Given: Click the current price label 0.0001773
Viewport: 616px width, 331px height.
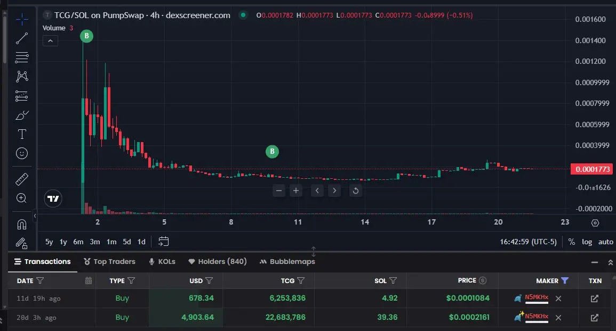Looking at the screenshot, I should pyautogui.click(x=593, y=169).
